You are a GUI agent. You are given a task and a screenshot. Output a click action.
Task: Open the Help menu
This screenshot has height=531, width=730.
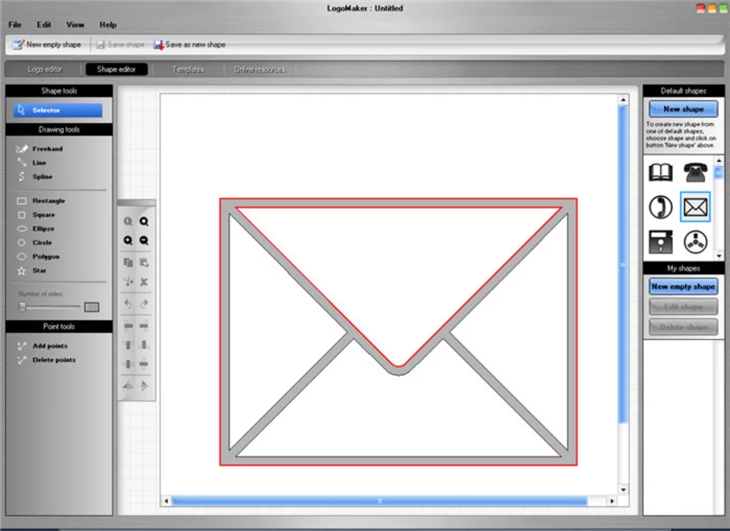[x=107, y=24]
